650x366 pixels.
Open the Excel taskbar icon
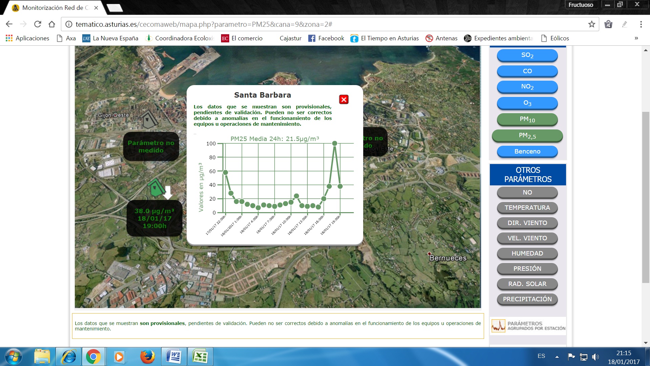click(x=200, y=357)
